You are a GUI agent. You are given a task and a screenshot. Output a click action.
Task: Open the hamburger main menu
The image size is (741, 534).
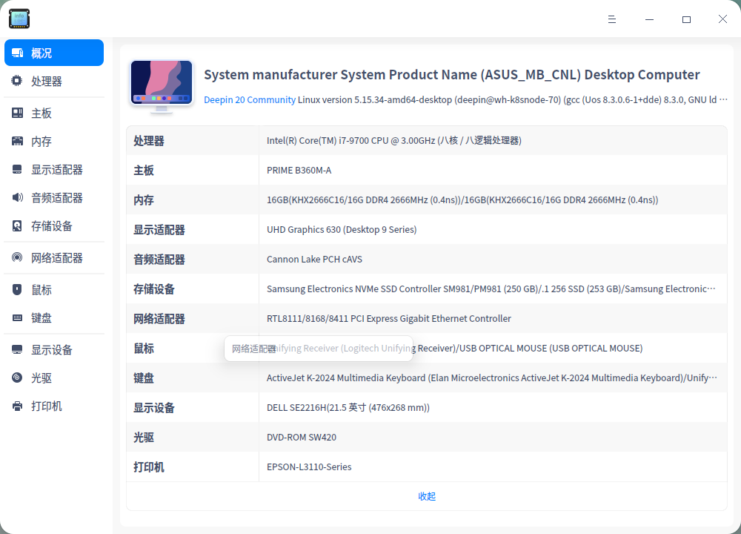coord(612,19)
